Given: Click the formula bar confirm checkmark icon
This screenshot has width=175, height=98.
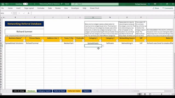Looking at the screenshot, I should [24, 13].
